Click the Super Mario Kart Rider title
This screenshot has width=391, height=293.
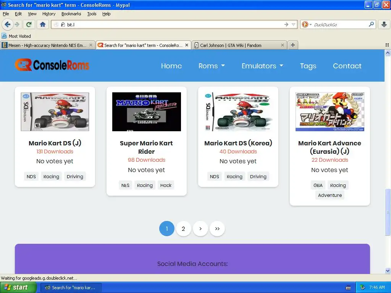tap(146, 147)
